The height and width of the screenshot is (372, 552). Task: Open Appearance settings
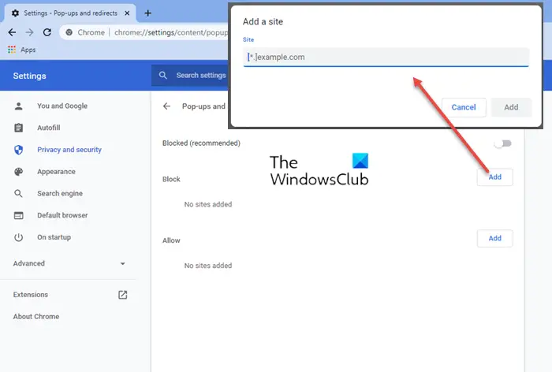click(56, 171)
